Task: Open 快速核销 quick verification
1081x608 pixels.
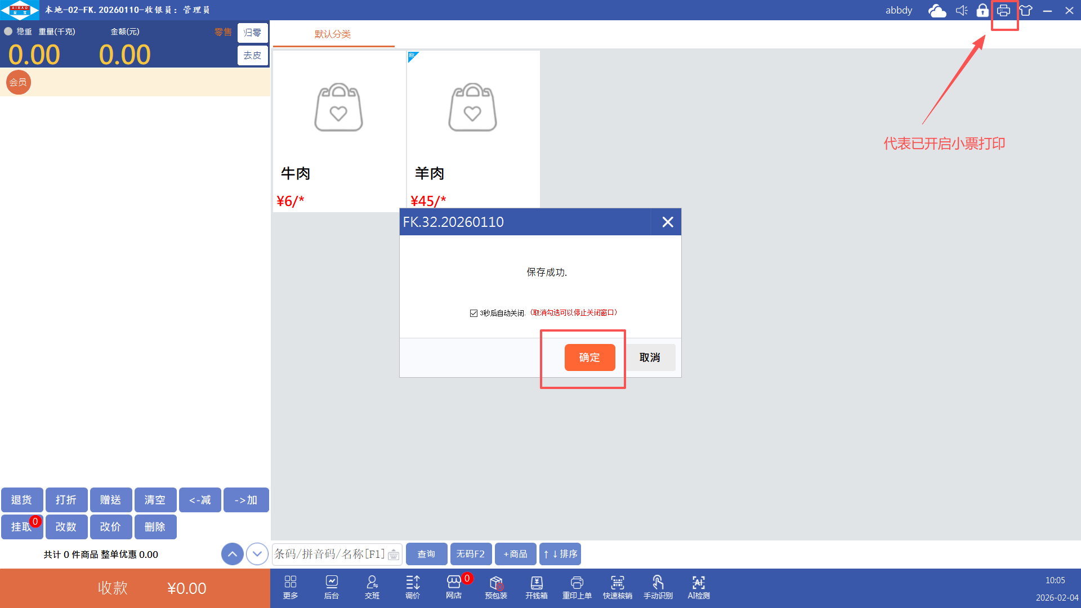Action: (x=617, y=587)
